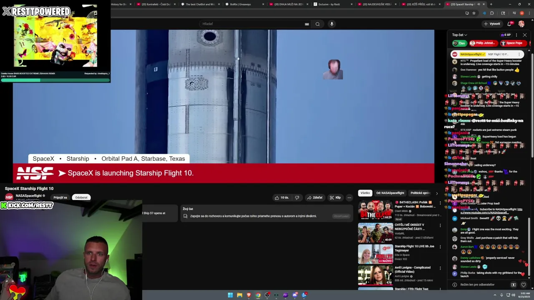Bookmark this page with star icon
The height and width of the screenshot is (300, 534).
pyautogui.click(x=474, y=13)
